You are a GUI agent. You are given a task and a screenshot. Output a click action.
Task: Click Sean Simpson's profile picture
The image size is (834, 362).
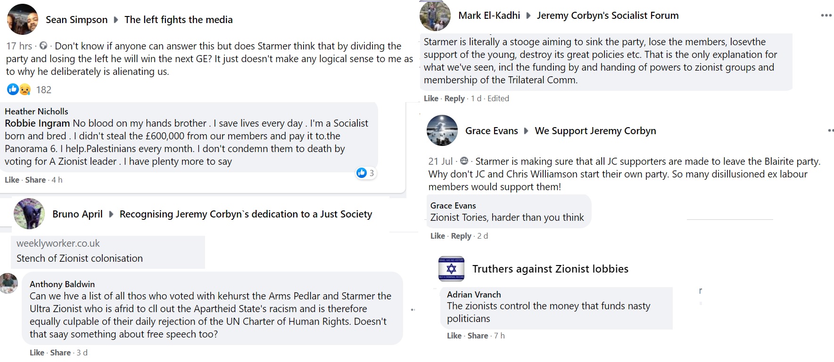point(23,19)
